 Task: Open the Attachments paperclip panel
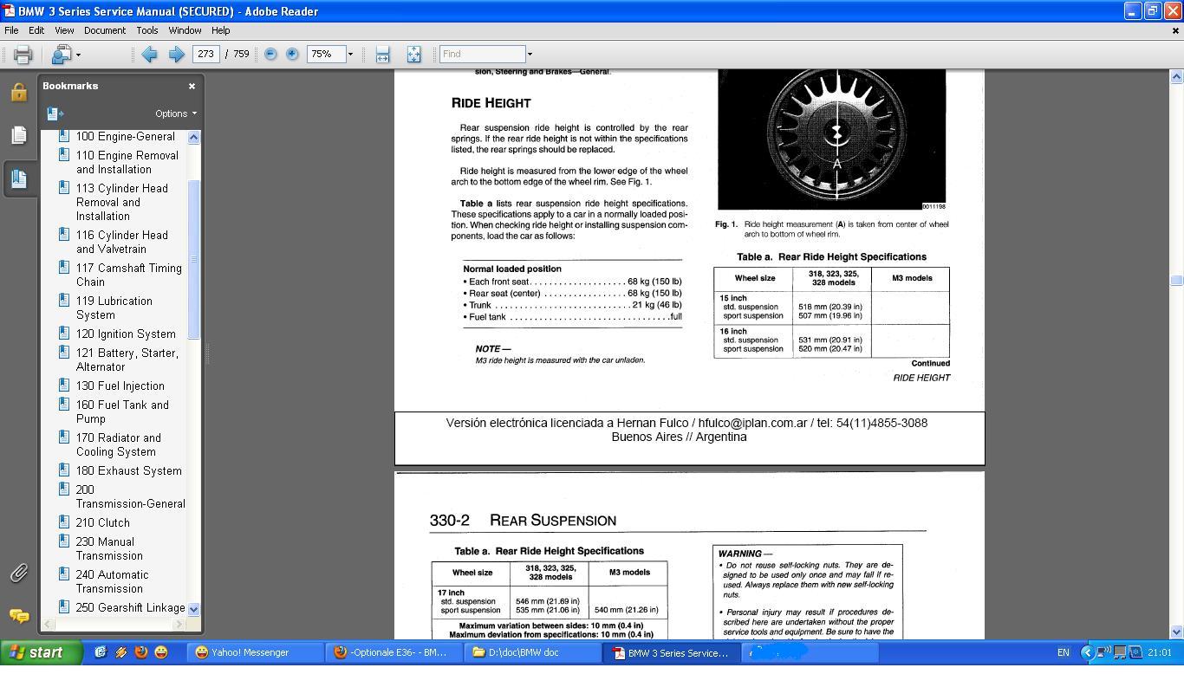point(19,573)
